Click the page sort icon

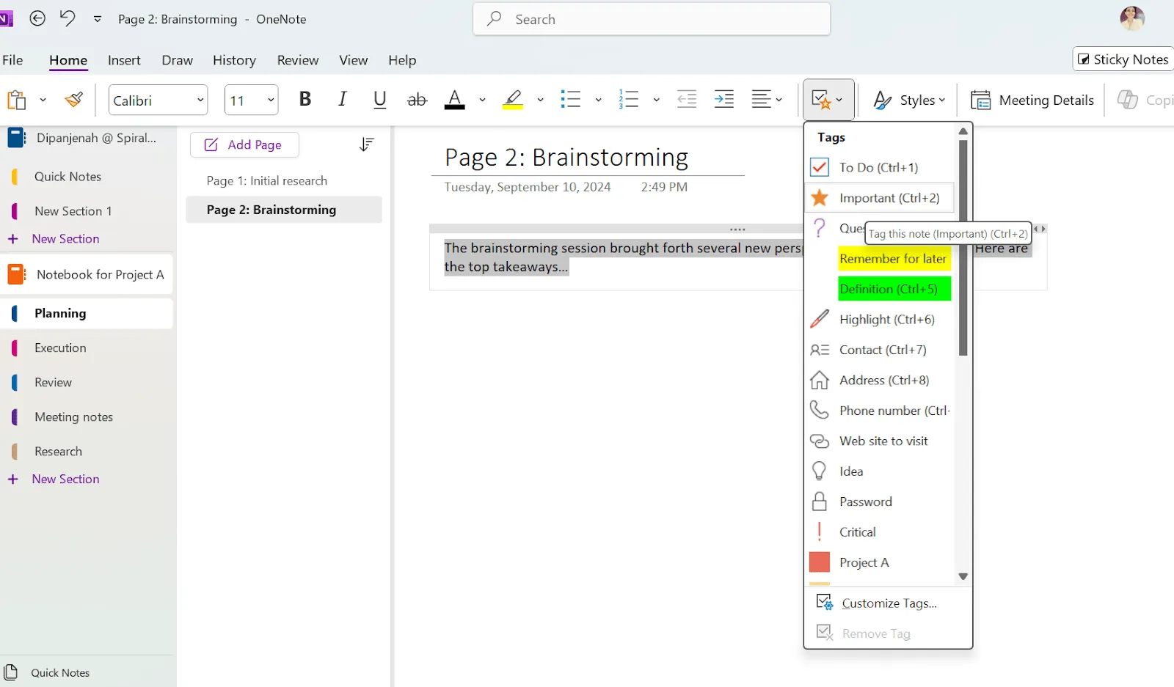pos(367,144)
